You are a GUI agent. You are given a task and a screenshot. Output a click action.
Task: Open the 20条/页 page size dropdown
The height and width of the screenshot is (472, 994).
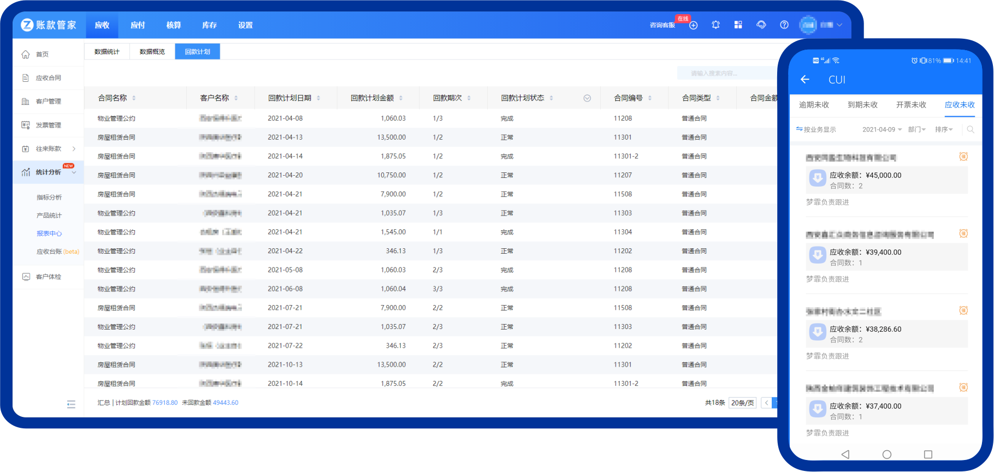click(742, 403)
